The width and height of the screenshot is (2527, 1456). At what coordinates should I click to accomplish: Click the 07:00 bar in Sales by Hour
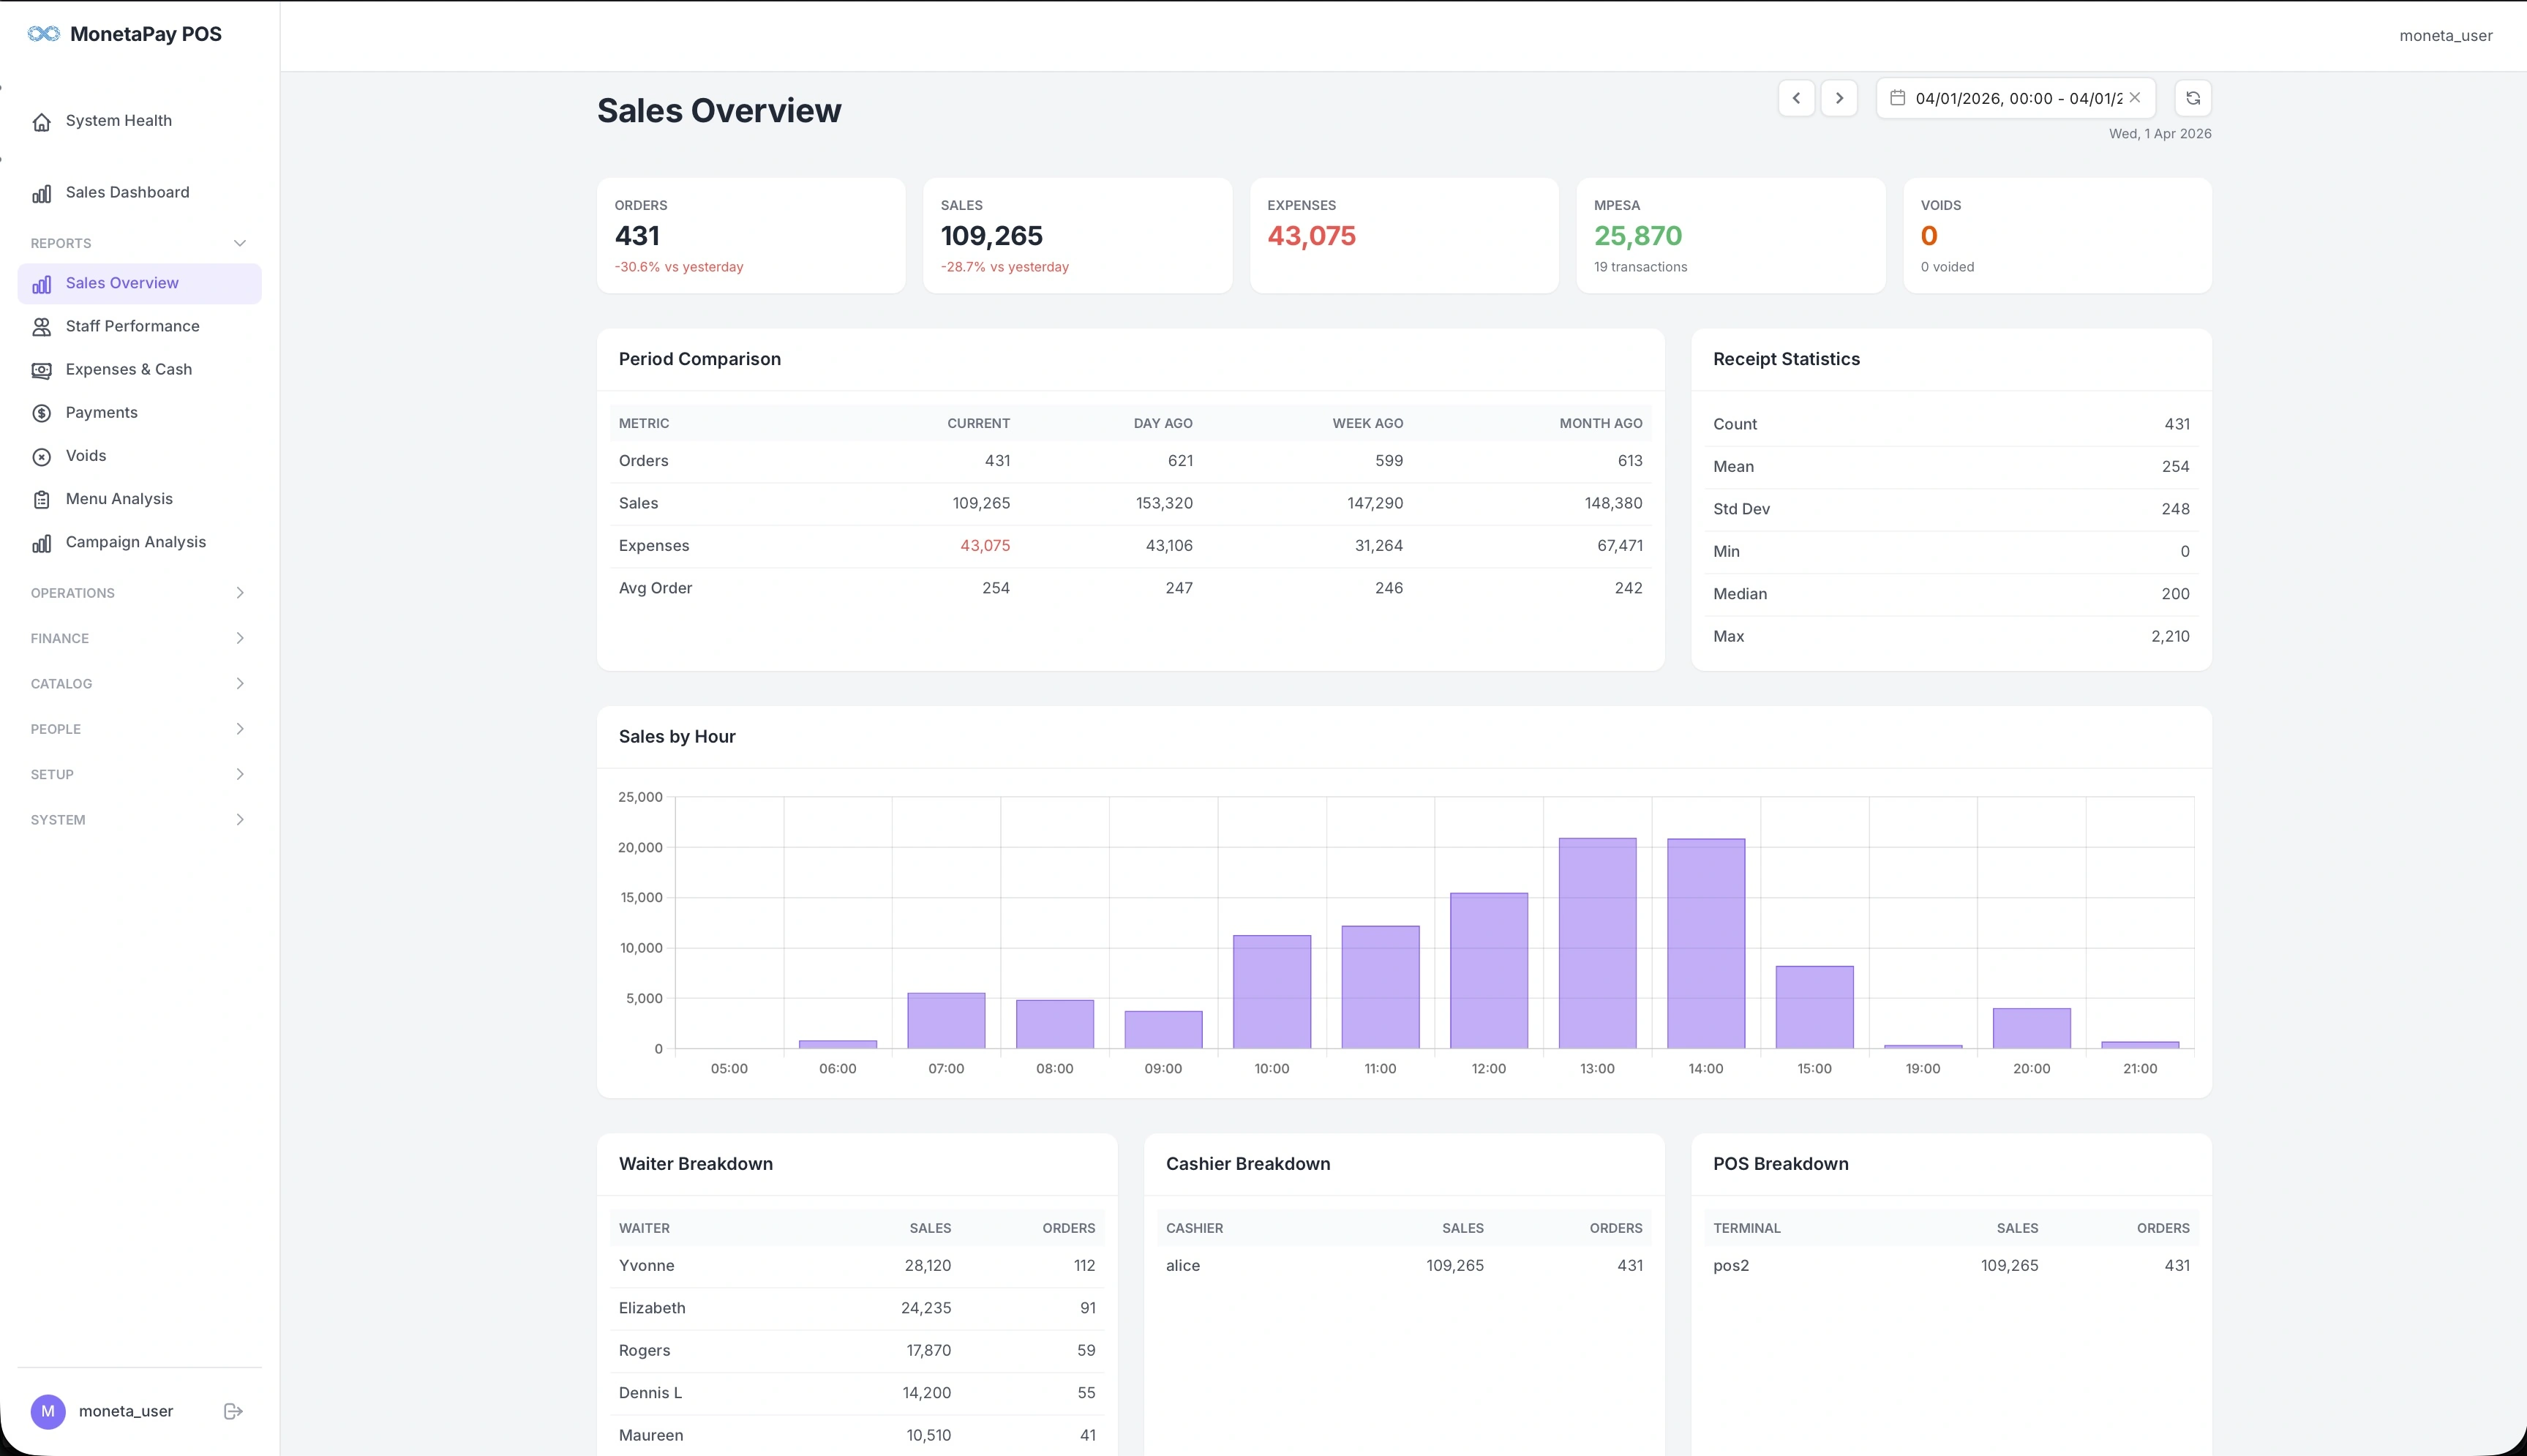click(x=947, y=1021)
